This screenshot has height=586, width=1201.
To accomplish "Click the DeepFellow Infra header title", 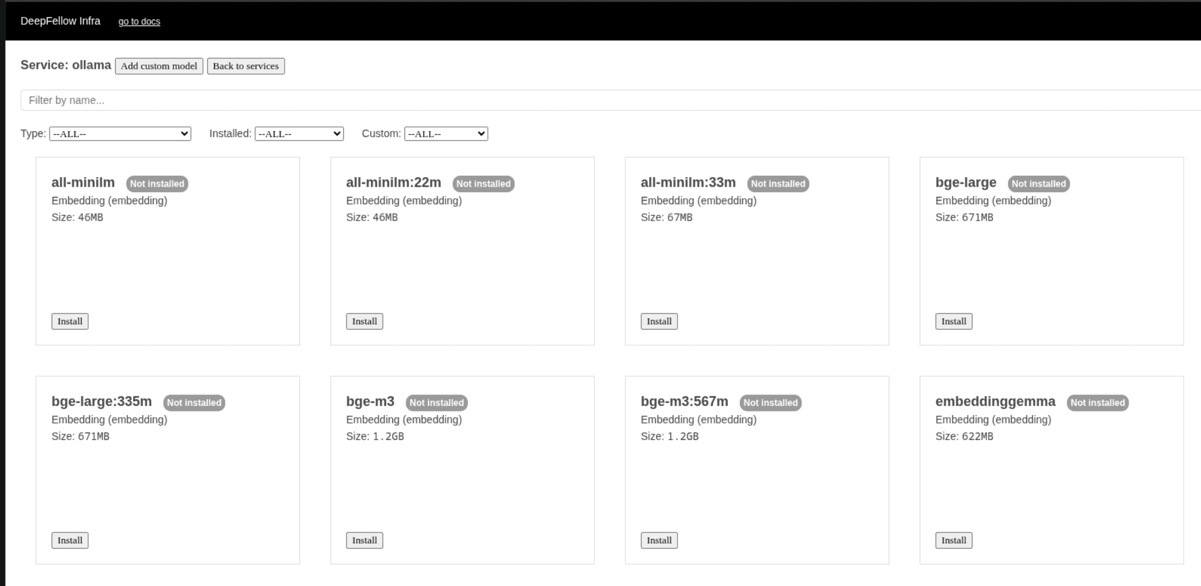I will (60, 21).
